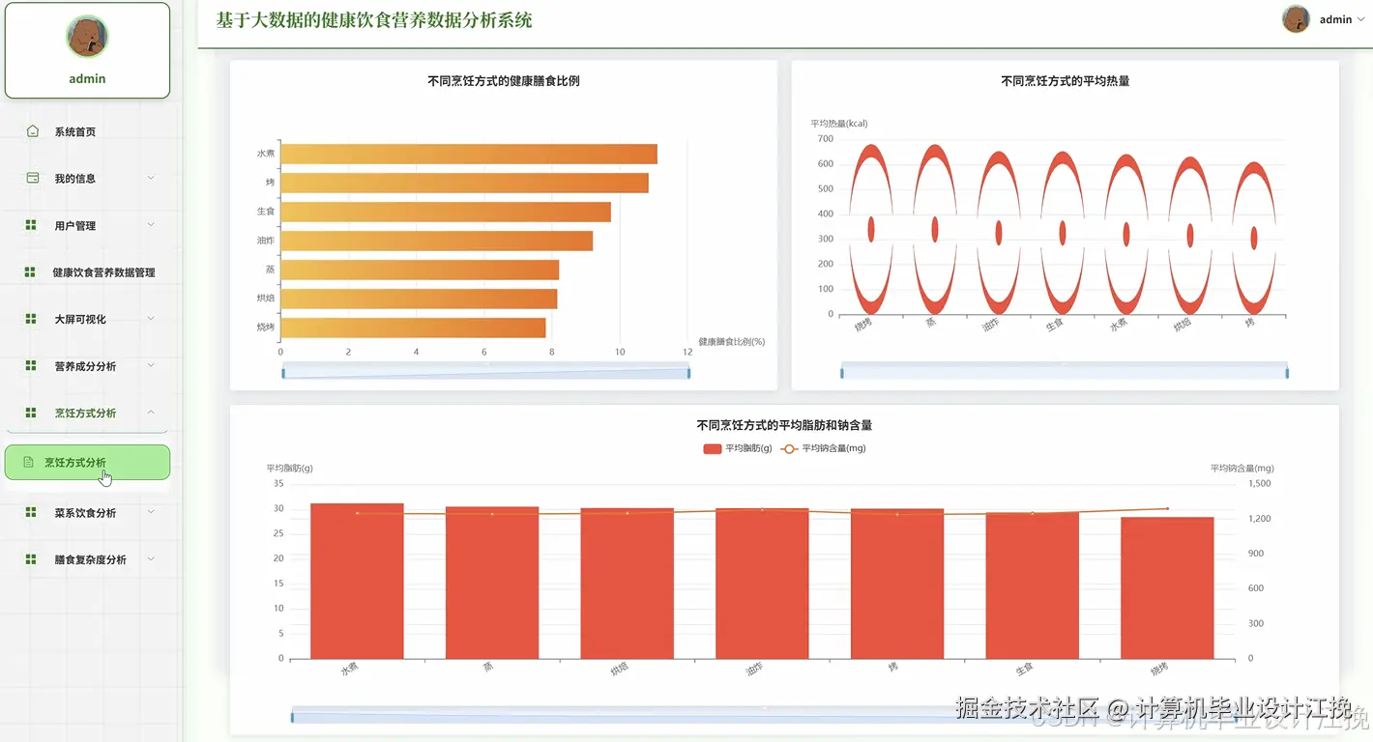
Task: Click the grid icon beside 烹饪方式分析 parent menu
Action: click(x=31, y=413)
